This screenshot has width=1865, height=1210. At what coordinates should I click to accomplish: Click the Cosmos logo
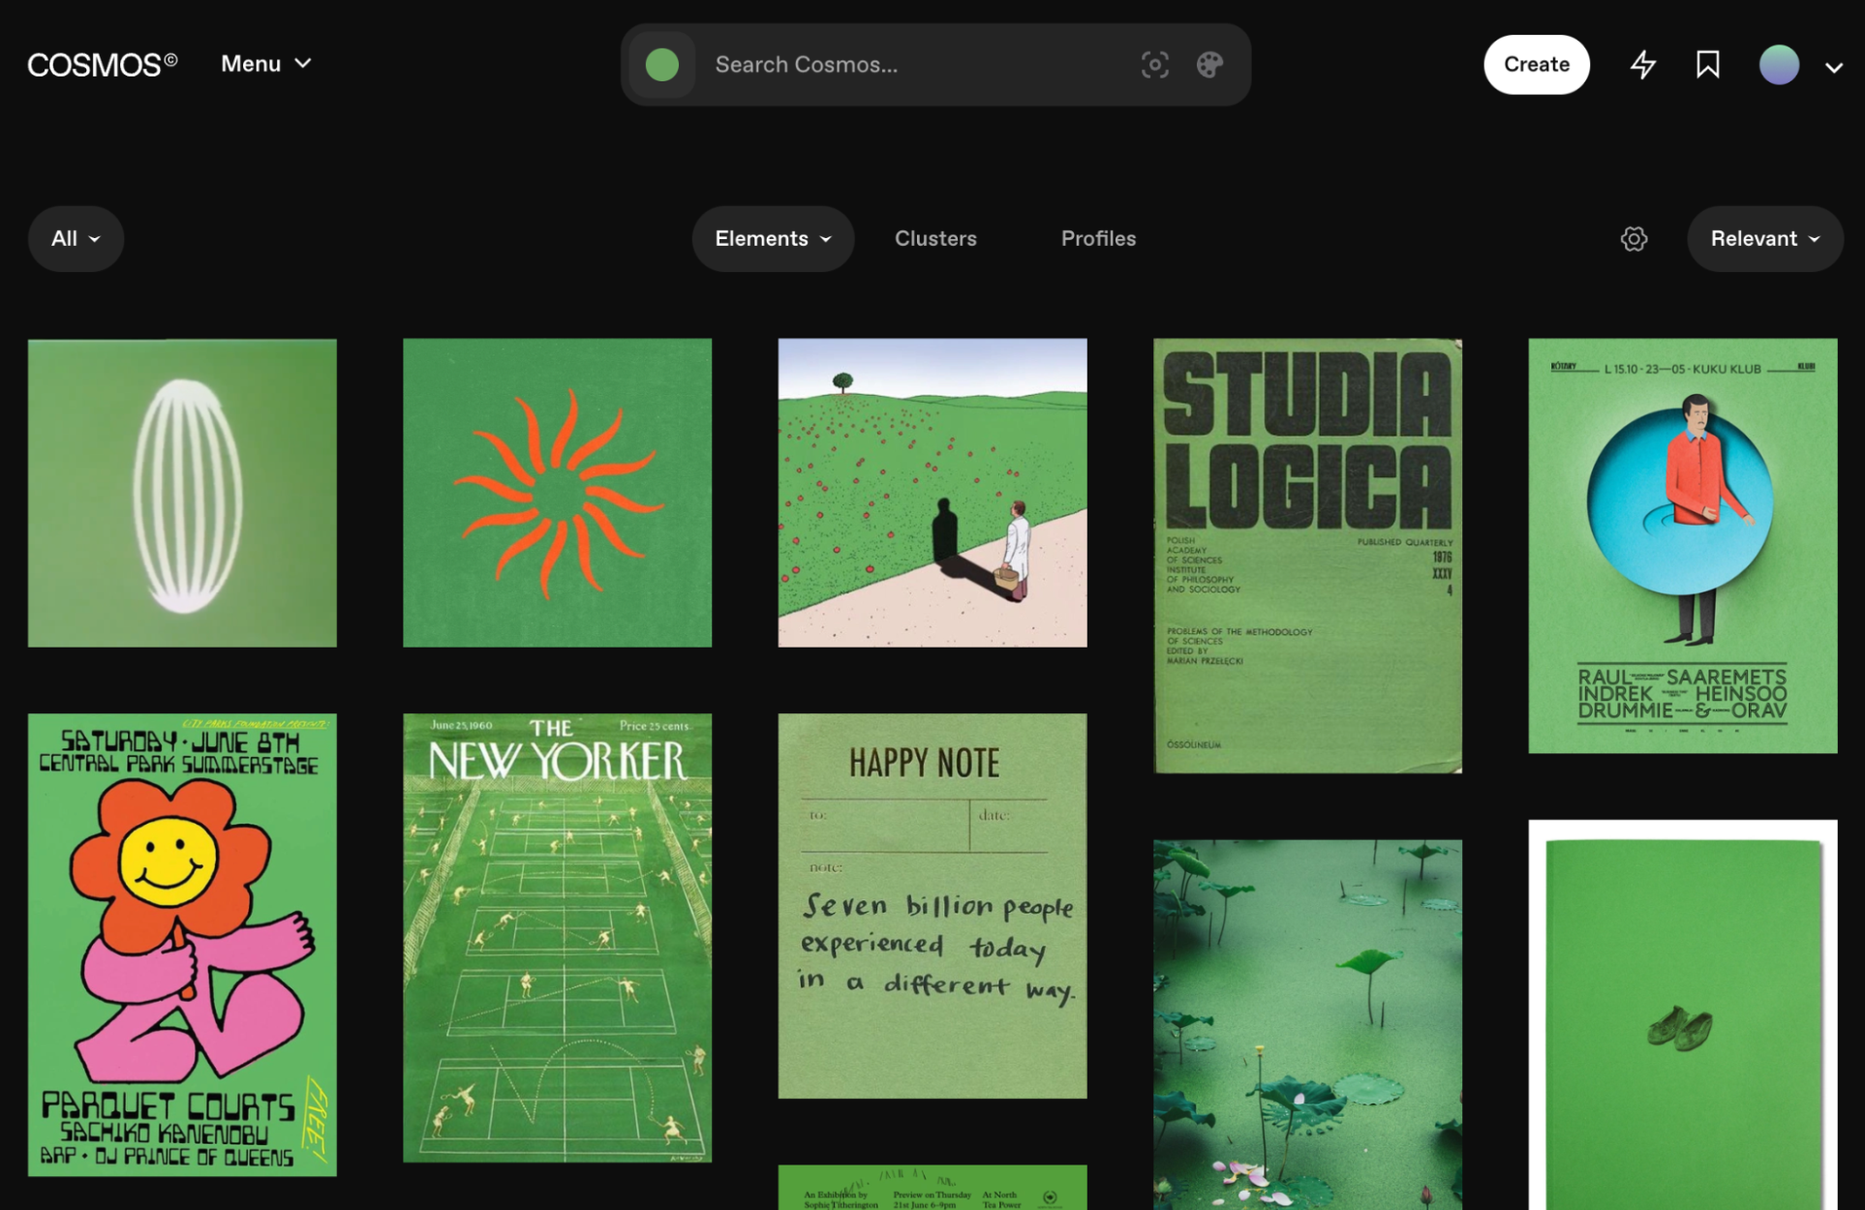[103, 65]
